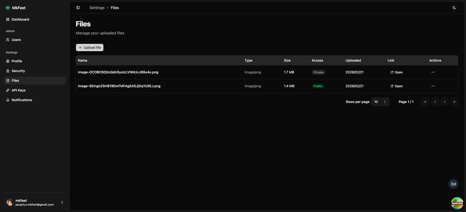Go to Users admin section
This screenshot has width=466, height=212.
pyautogui.click(x=16, y=40)
